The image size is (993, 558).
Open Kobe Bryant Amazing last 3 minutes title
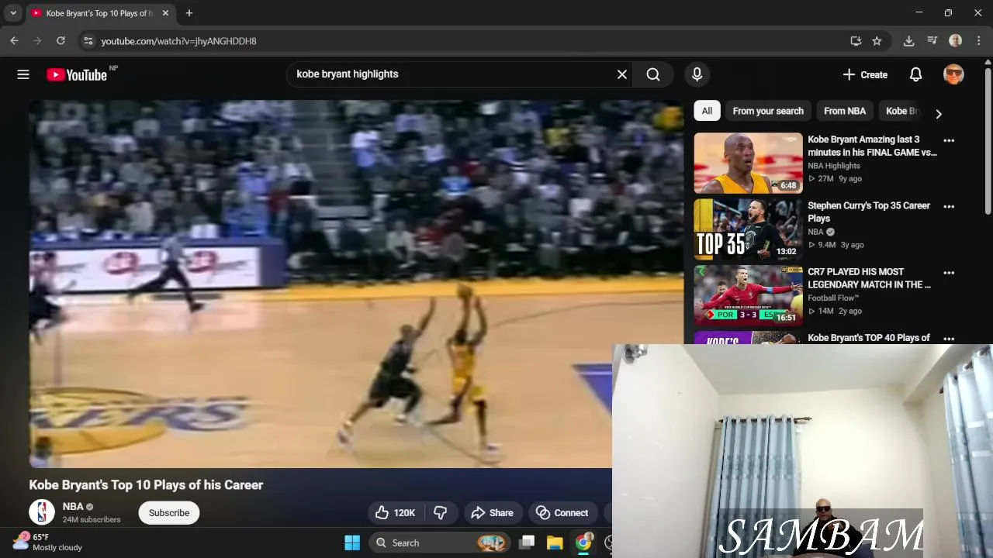coord(872,146)
